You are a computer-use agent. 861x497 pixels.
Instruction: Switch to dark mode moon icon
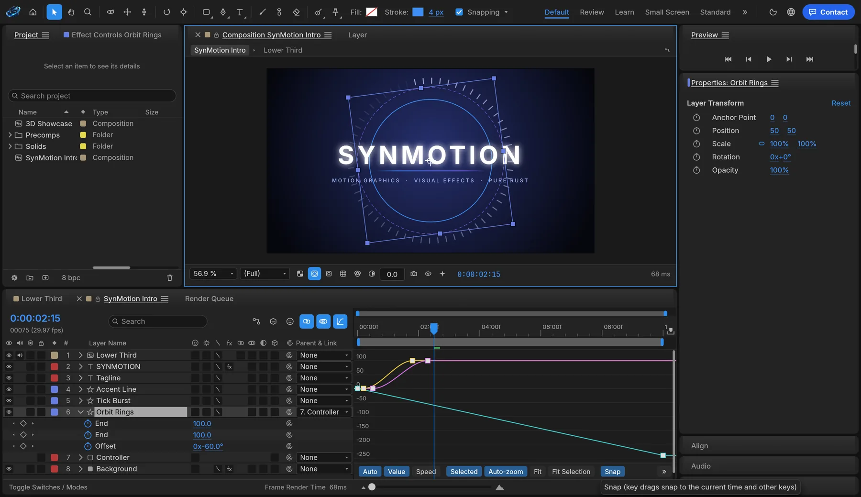[773, 12]
